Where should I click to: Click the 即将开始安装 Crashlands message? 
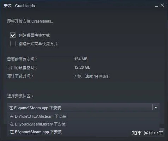[30, 21]
